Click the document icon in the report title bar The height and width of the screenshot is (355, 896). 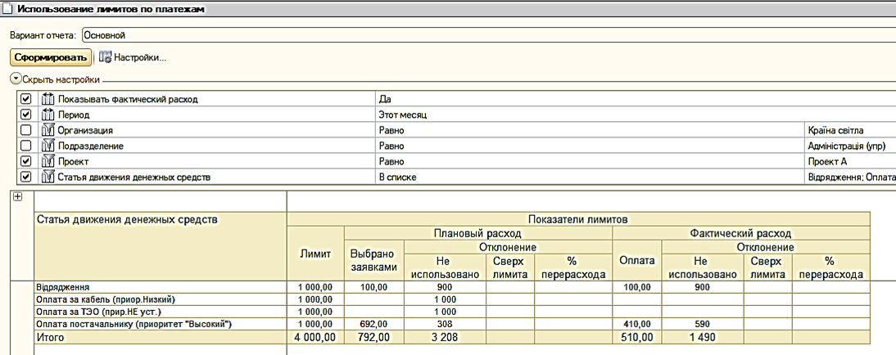tap(7, 10)
